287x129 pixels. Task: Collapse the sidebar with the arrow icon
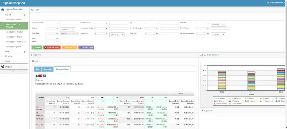click(x=14, y=72)
